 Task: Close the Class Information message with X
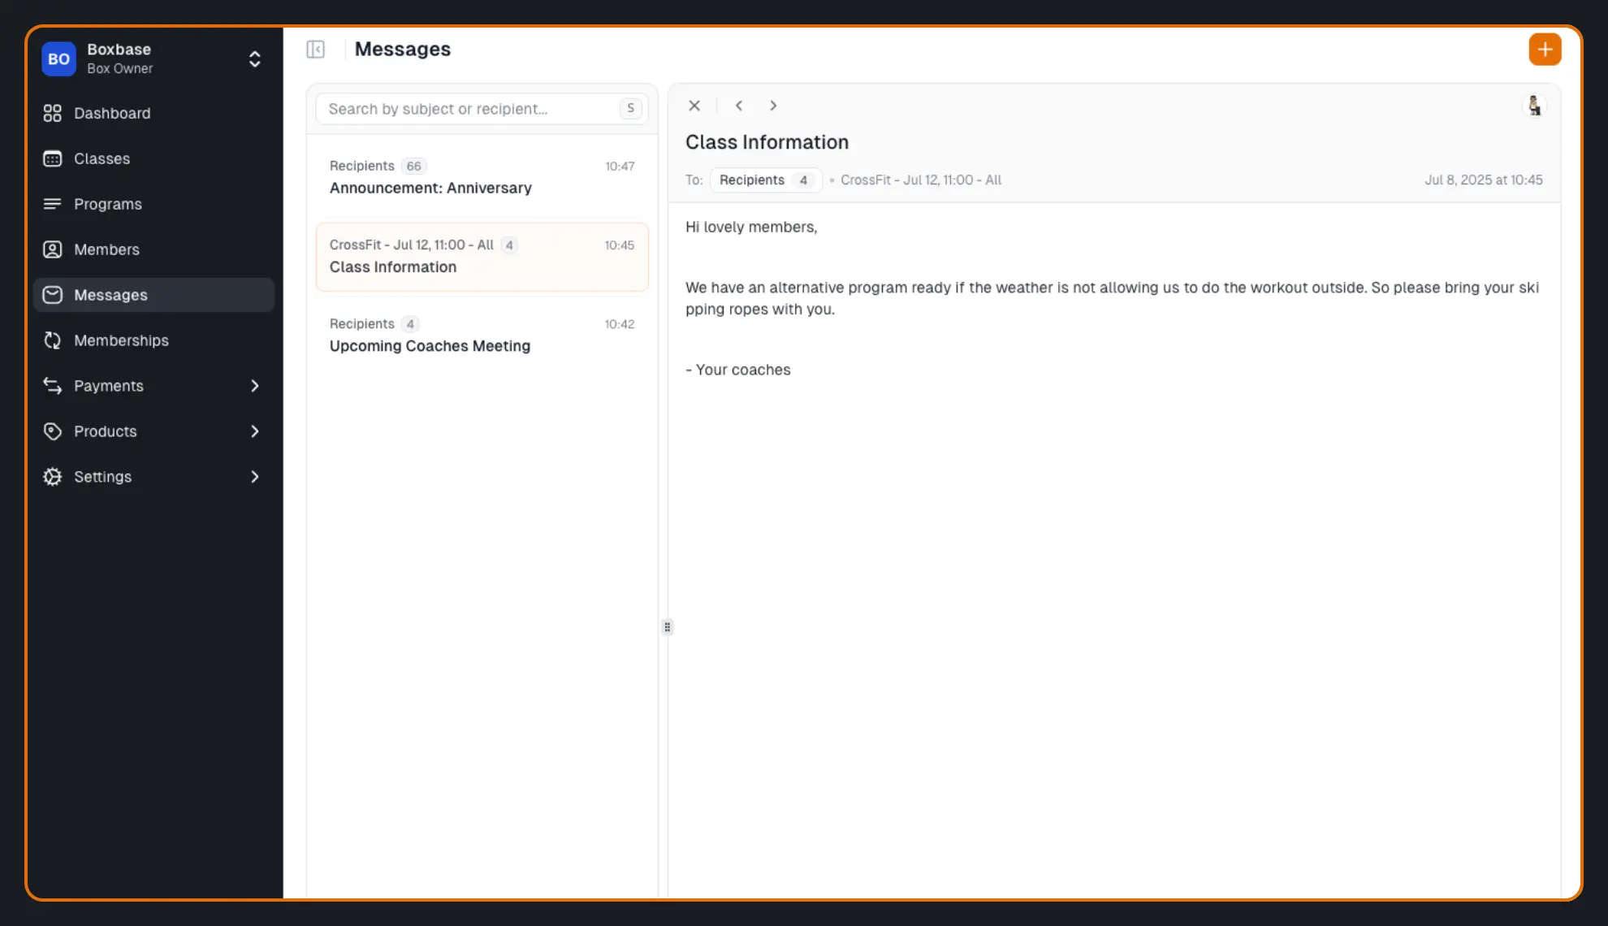coord(694,106)
